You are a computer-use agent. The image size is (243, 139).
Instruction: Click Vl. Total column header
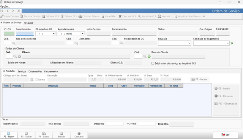[174, 86]
